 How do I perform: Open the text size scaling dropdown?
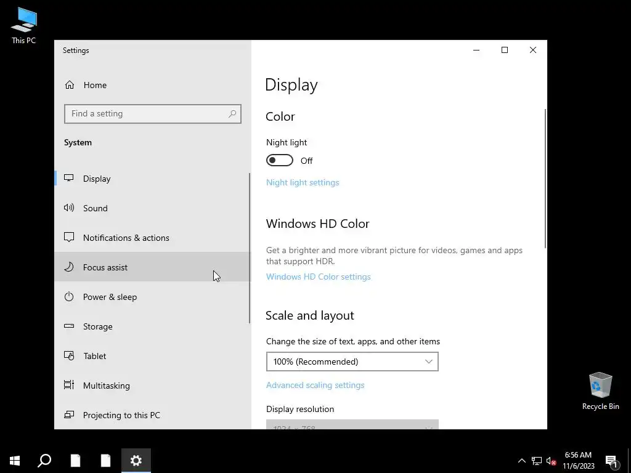pos(352,362)
